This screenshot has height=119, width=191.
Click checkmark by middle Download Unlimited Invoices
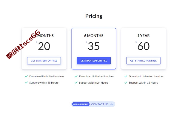[76, 76]
